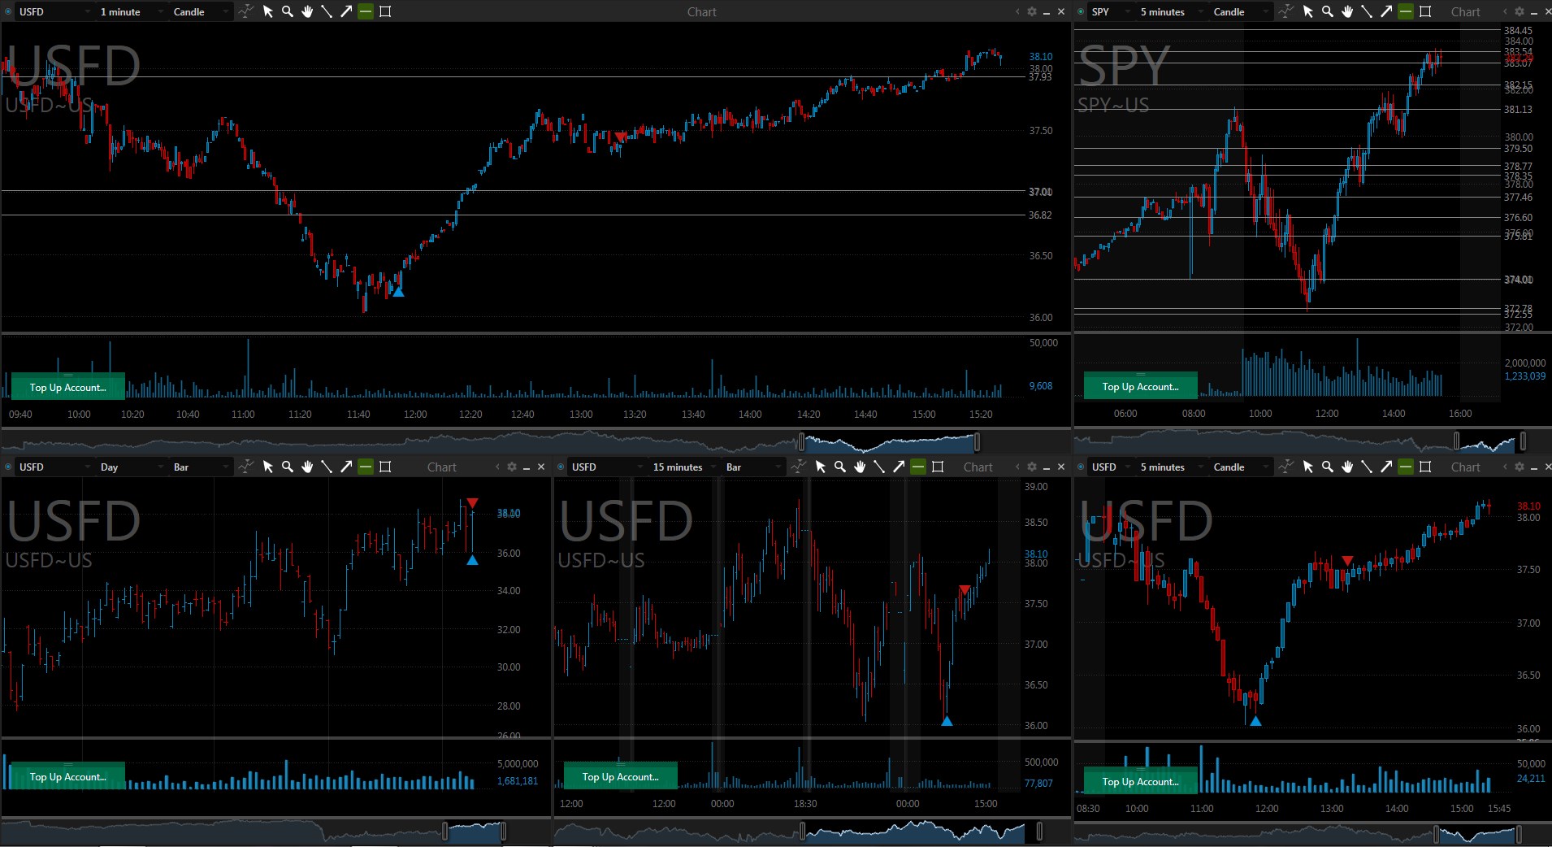The width and height of the screenshot is (1552, 847).
Task: Toggle link dot on SPY 5 minutes chart
Action: tap(1081, 11)
